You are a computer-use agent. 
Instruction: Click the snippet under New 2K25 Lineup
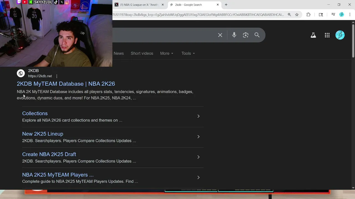click(79, 141)
